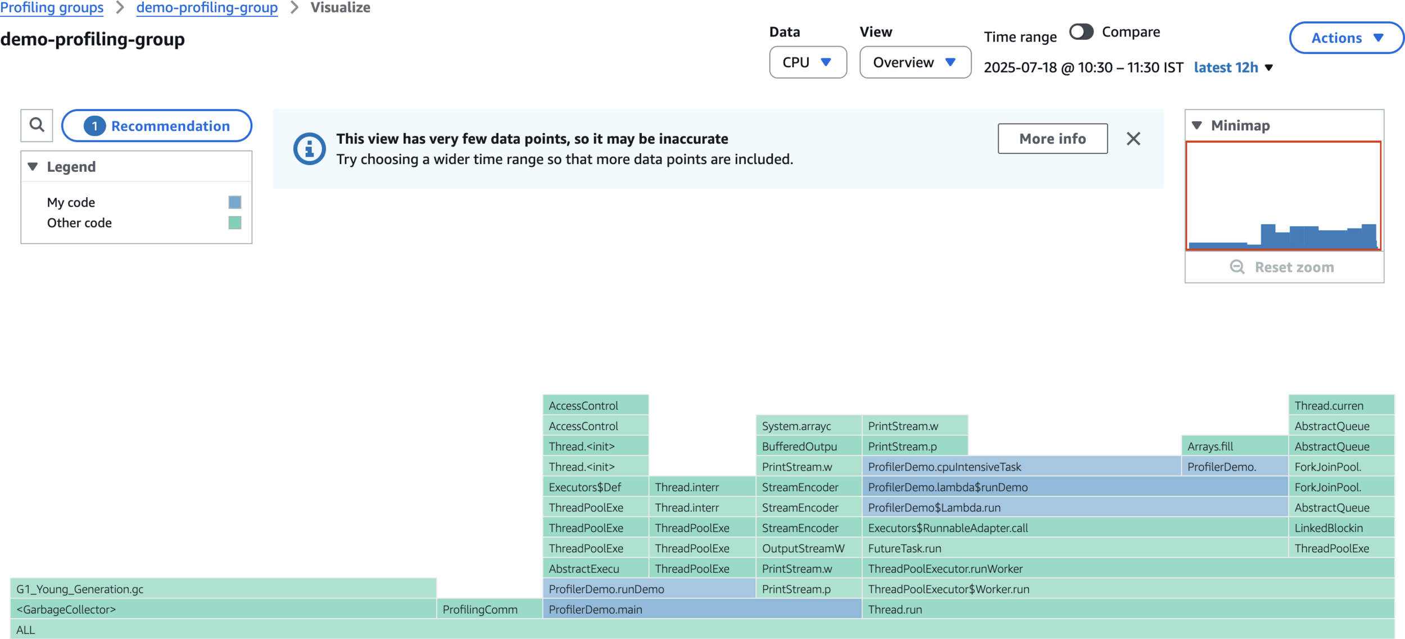This screenshot has height=639, width=1405.
Task: Collapse the Minimap panel triangle
Action: (1197, 125)
